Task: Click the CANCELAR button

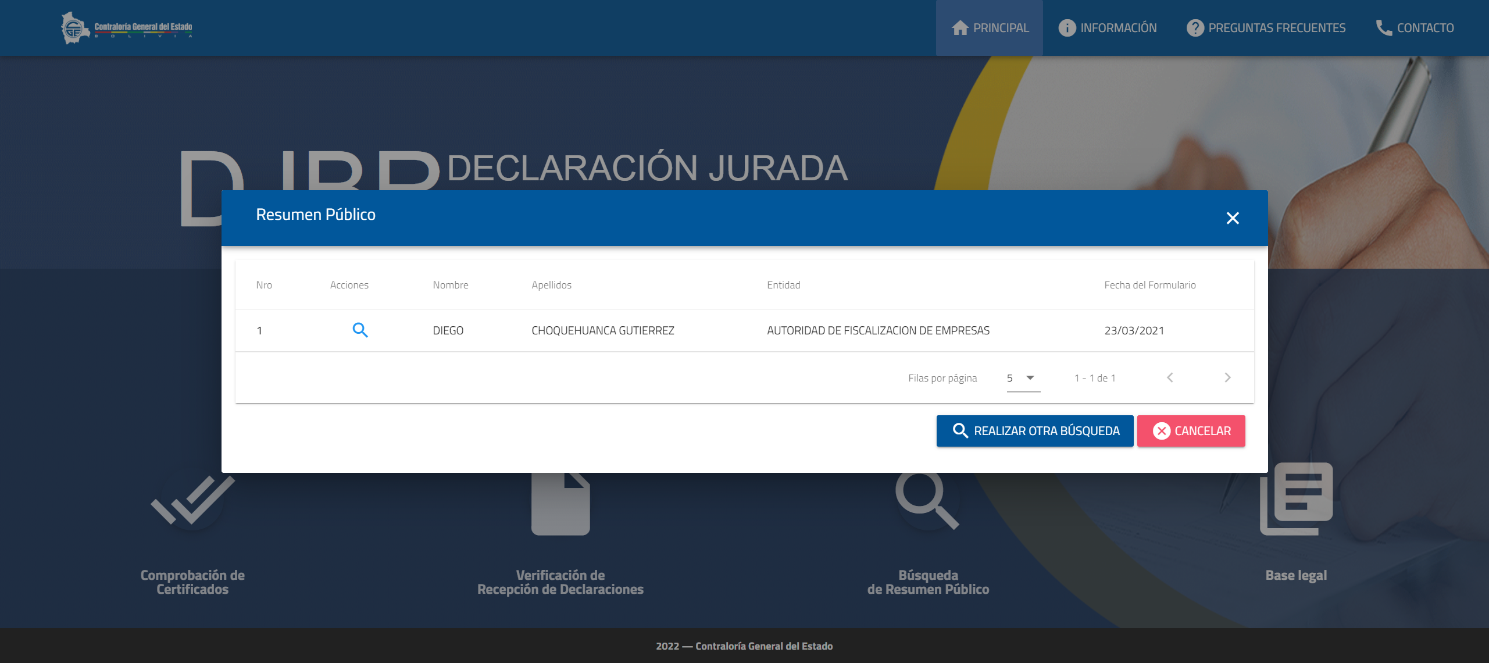Action: tap(1191, 431)
